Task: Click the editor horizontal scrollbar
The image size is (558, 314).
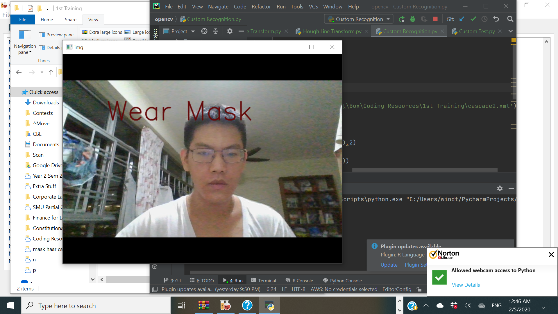Action: pos(425,170)
